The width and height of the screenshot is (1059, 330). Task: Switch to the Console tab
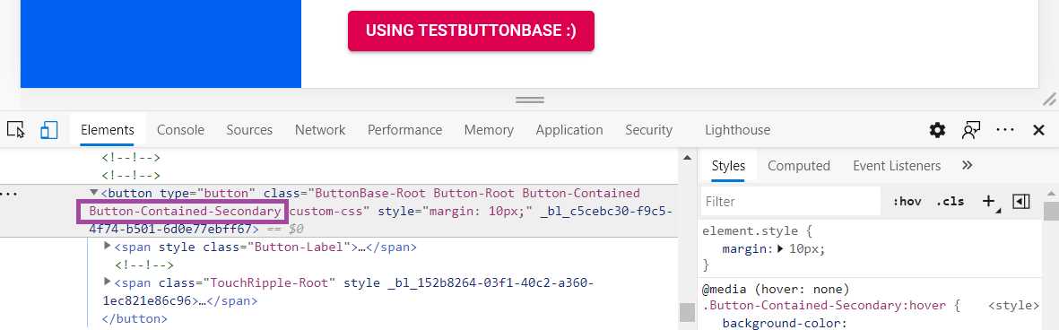(x=180, y=129)
